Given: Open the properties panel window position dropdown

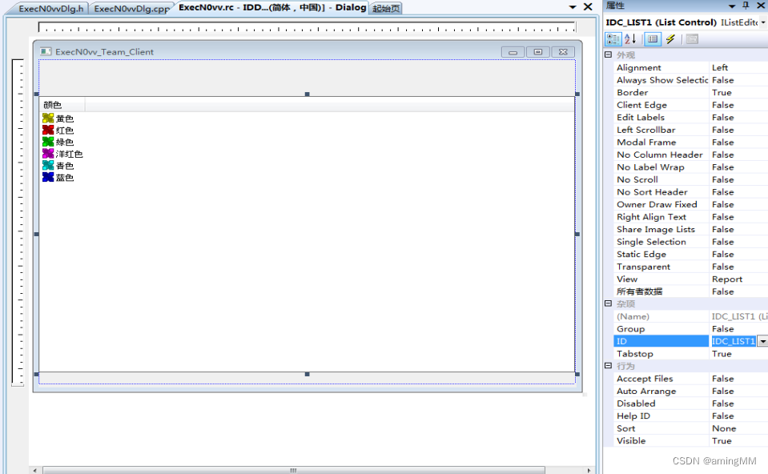Looking at the screenshot, I should 732,6.
